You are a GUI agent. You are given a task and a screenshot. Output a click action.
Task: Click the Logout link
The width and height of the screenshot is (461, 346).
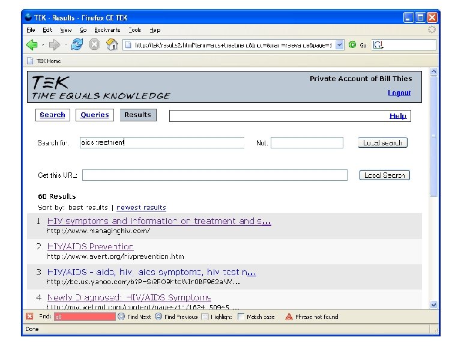[399, 93]
